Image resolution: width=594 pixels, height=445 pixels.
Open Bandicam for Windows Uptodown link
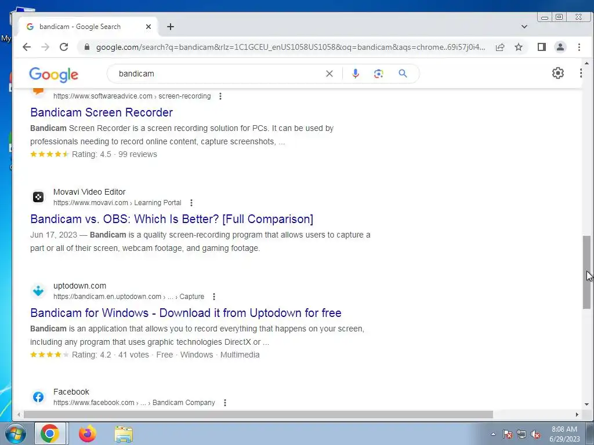pos(186,313)
